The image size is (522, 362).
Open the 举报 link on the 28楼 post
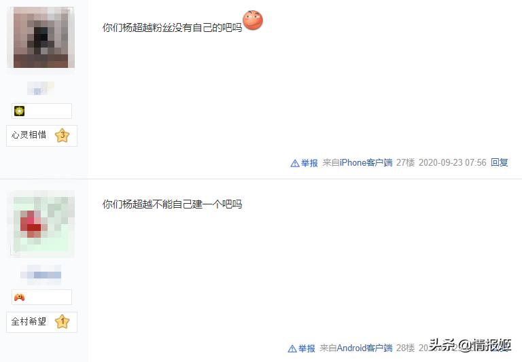(x=307, y=348)
